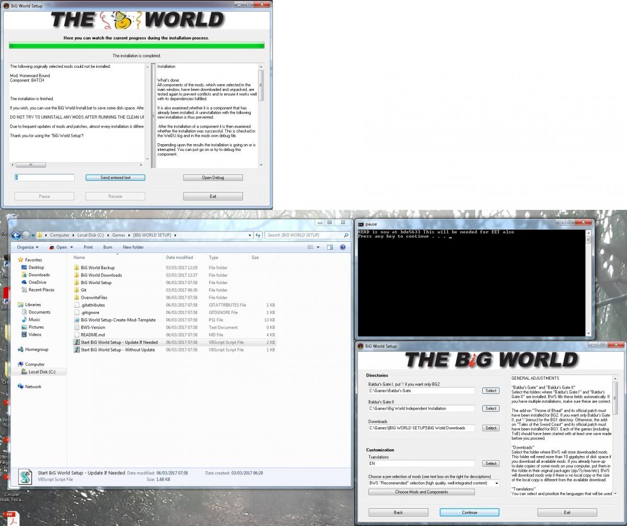The image size is (627, 526).
Task: Open the Open-with dropdown arrow
Action: click(71, 247)
